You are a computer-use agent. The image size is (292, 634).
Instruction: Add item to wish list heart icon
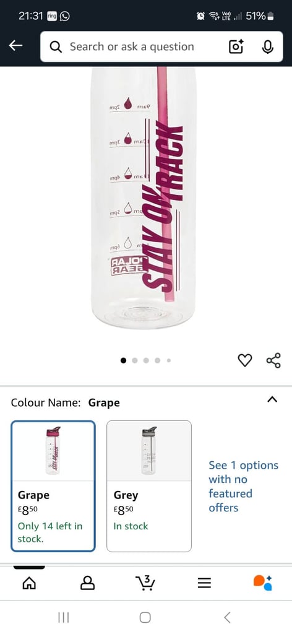pos(245,360)
